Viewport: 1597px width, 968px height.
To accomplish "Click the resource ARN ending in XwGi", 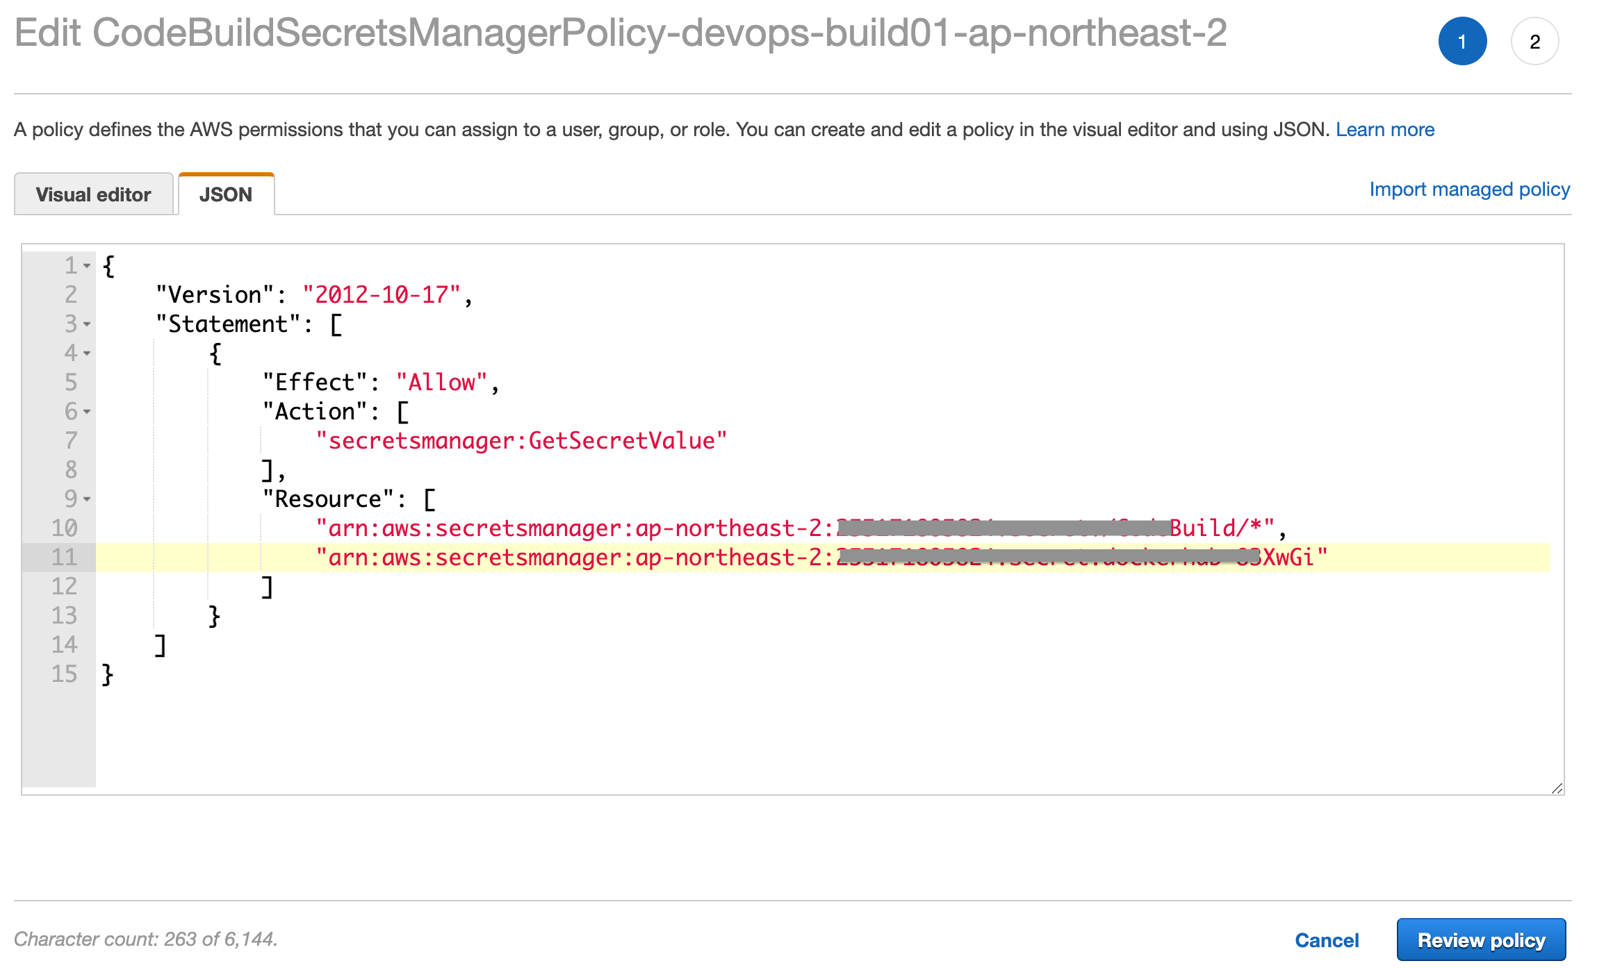I will pos(821,558).
